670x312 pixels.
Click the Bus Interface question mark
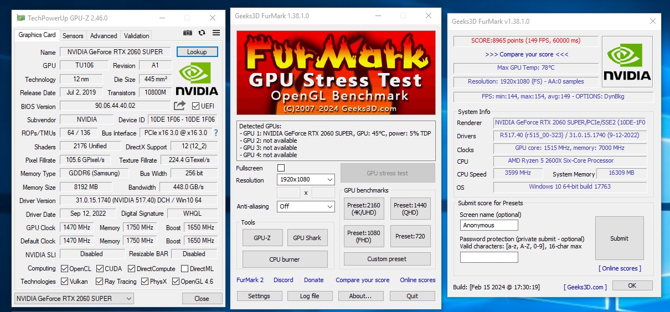(x=216, y=133)
